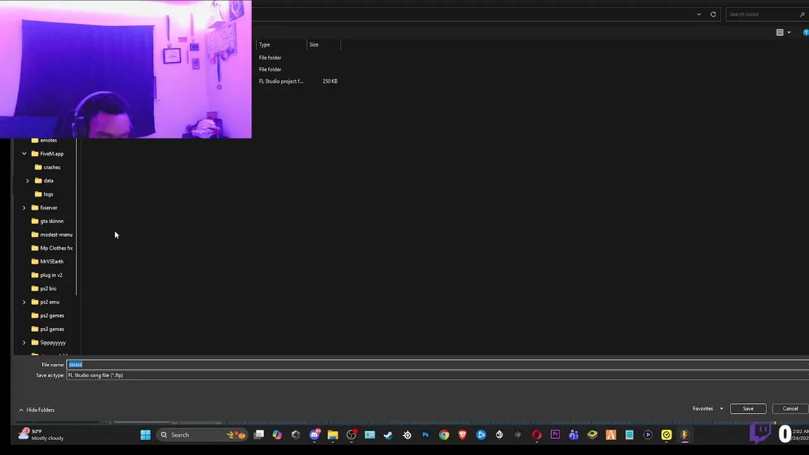Launch Premiere Pro from the taskbar

(555, 435)
